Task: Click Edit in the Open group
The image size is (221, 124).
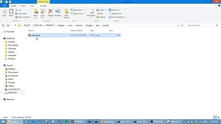Action: pyautogui.click(x=100, y=13)
